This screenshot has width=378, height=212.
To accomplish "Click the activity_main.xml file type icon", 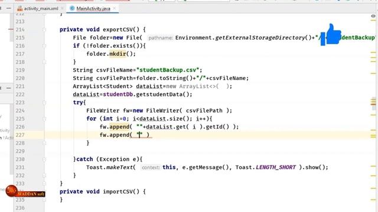I will click(19, 8).
